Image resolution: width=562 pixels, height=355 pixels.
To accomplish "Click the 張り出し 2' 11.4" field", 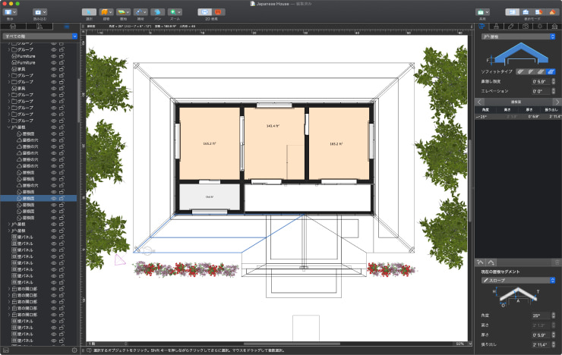I will (x=541, y=344).
